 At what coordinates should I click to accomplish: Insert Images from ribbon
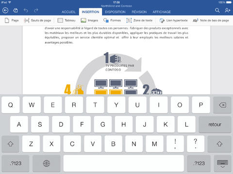(x=89, y=20)
